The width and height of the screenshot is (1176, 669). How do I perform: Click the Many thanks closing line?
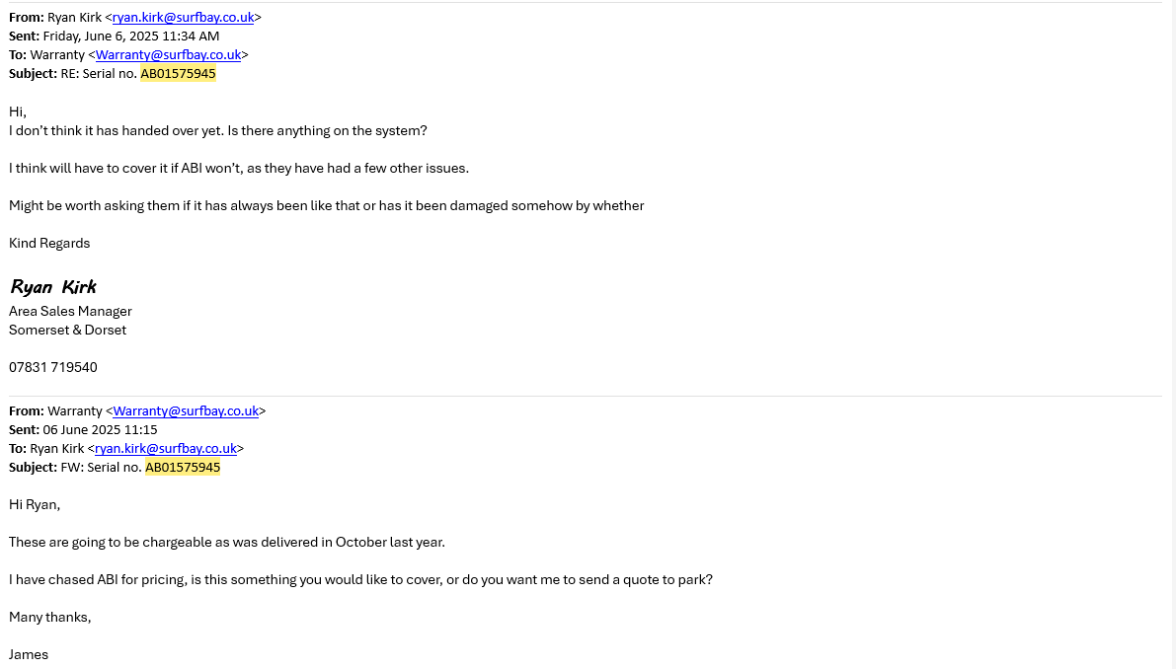point(49,618)
